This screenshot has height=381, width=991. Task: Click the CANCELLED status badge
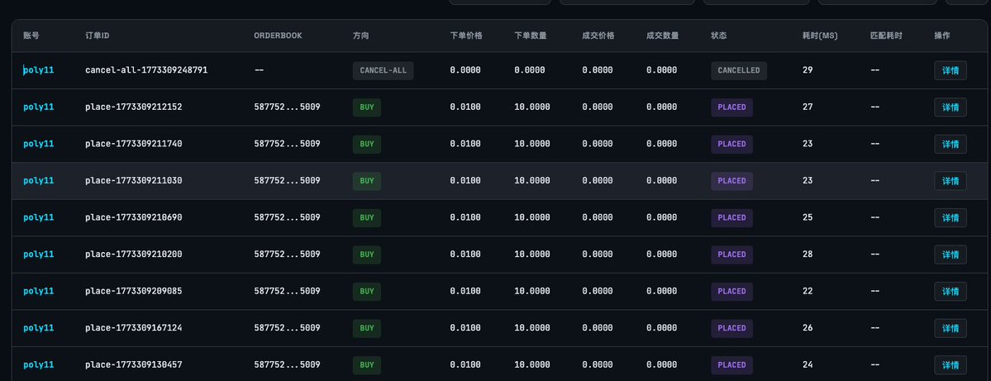click(738, 70)
